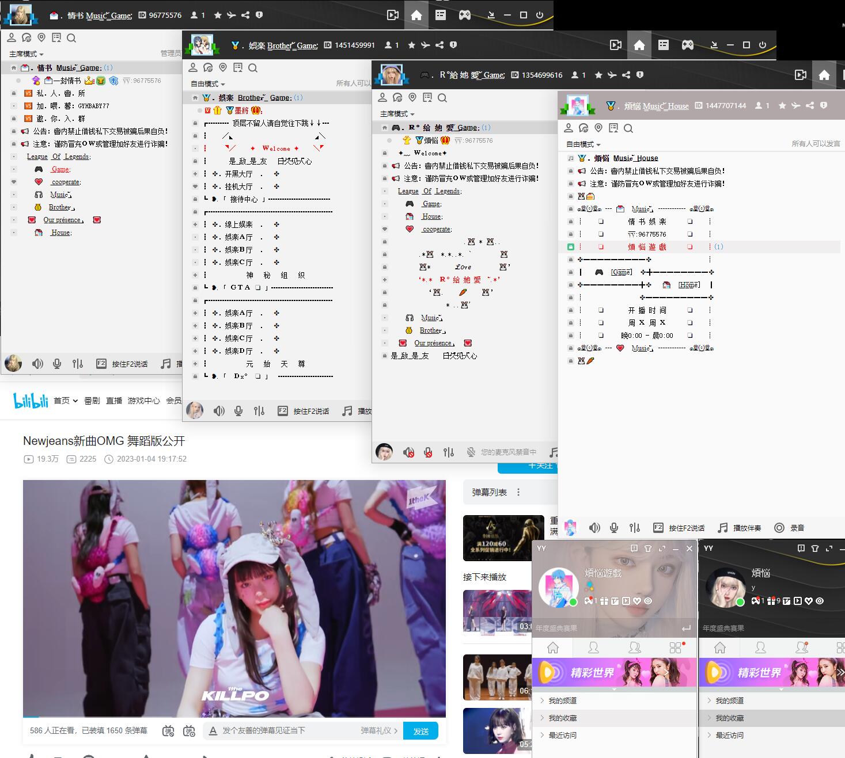This screenshot has height=758, width=845.
Task: Toggle microphone in the 烦恼 Music House window
Action: point(614,528)
